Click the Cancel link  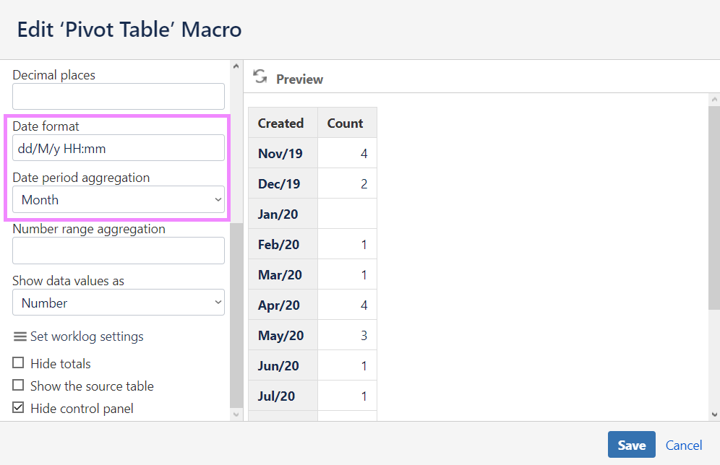pyautogui.click(x=684, y=445)
